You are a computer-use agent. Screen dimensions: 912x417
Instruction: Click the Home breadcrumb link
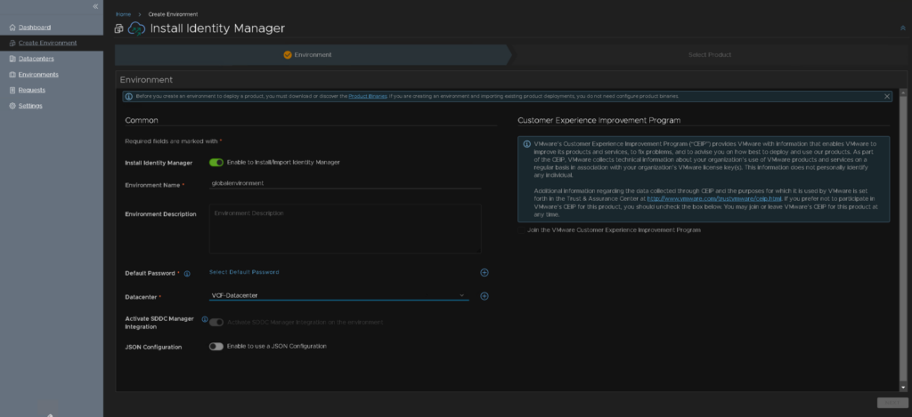tap(123, 14)
